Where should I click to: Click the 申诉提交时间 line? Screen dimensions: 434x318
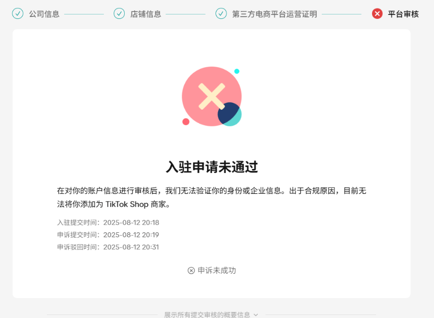pyautogui.click(x=108, y=235)
